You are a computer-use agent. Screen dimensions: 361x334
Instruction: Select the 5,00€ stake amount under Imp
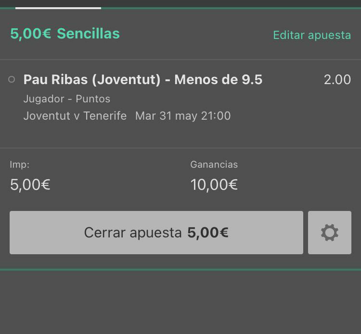30,185
